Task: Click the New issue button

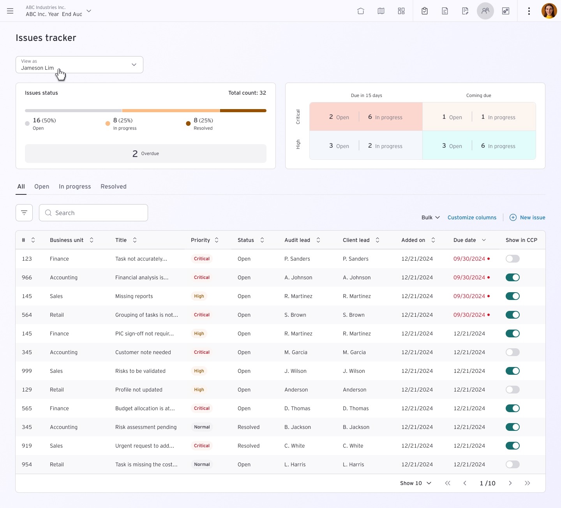Action: 527,217
